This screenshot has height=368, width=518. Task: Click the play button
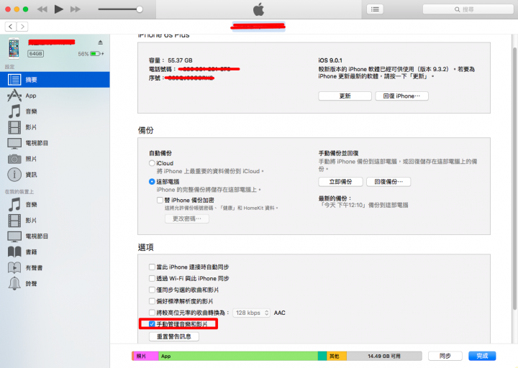(58, 9)
